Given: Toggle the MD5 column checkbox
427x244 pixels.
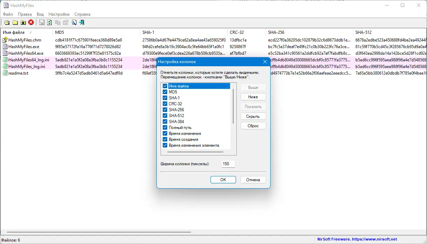Looking at the screenshot, I should [165, 92].
